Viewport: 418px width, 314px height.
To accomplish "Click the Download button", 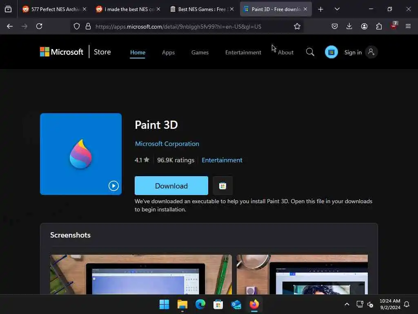I will click(171, 186).
